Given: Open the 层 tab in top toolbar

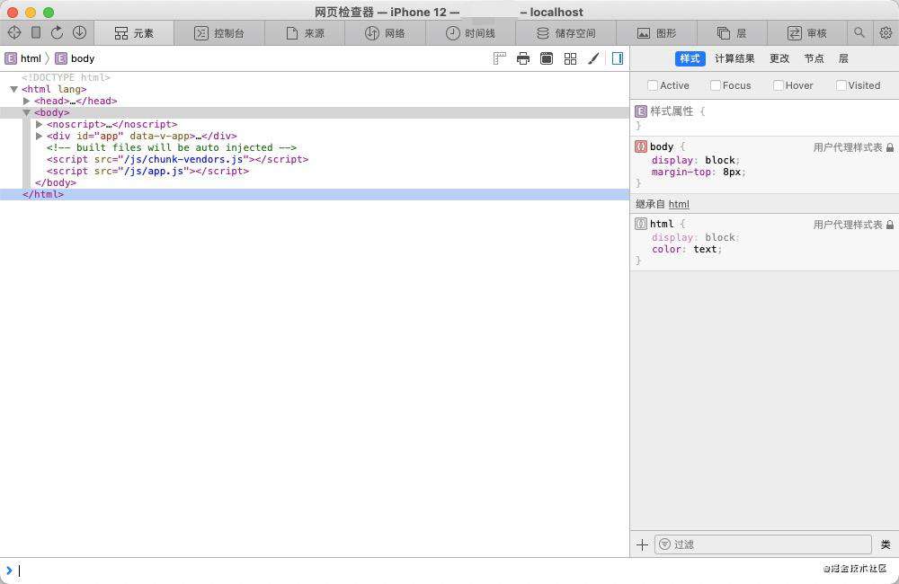Looking at the screenshot, I should 732,33.
